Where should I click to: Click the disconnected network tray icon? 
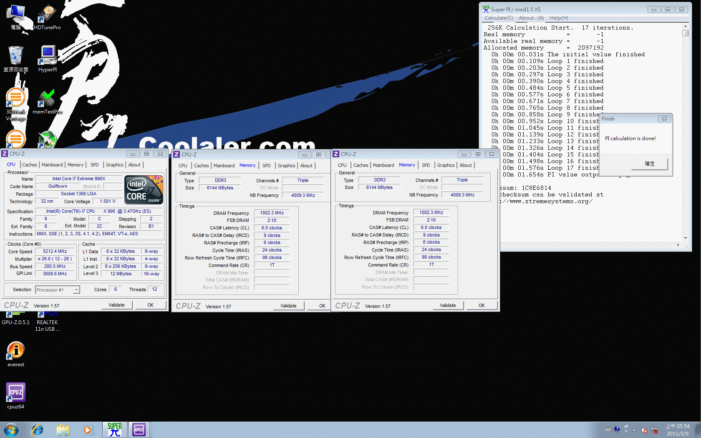pyautogui.click(x=654, y=430)
